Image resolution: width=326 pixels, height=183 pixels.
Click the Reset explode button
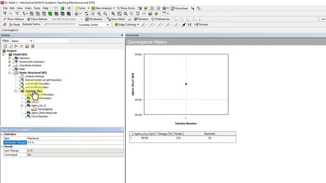point(15,24)
